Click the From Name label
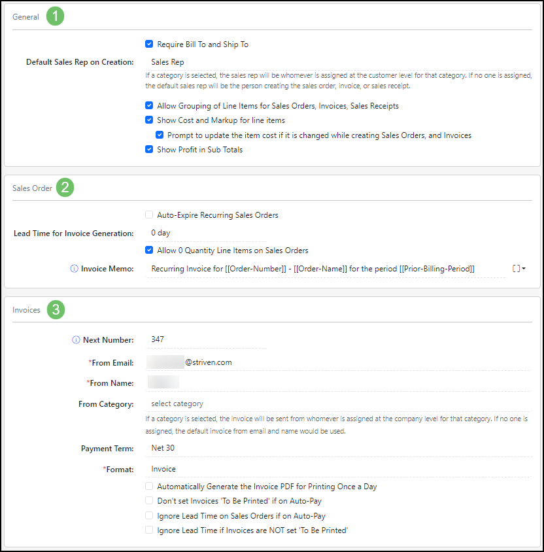 pos(110,383)
